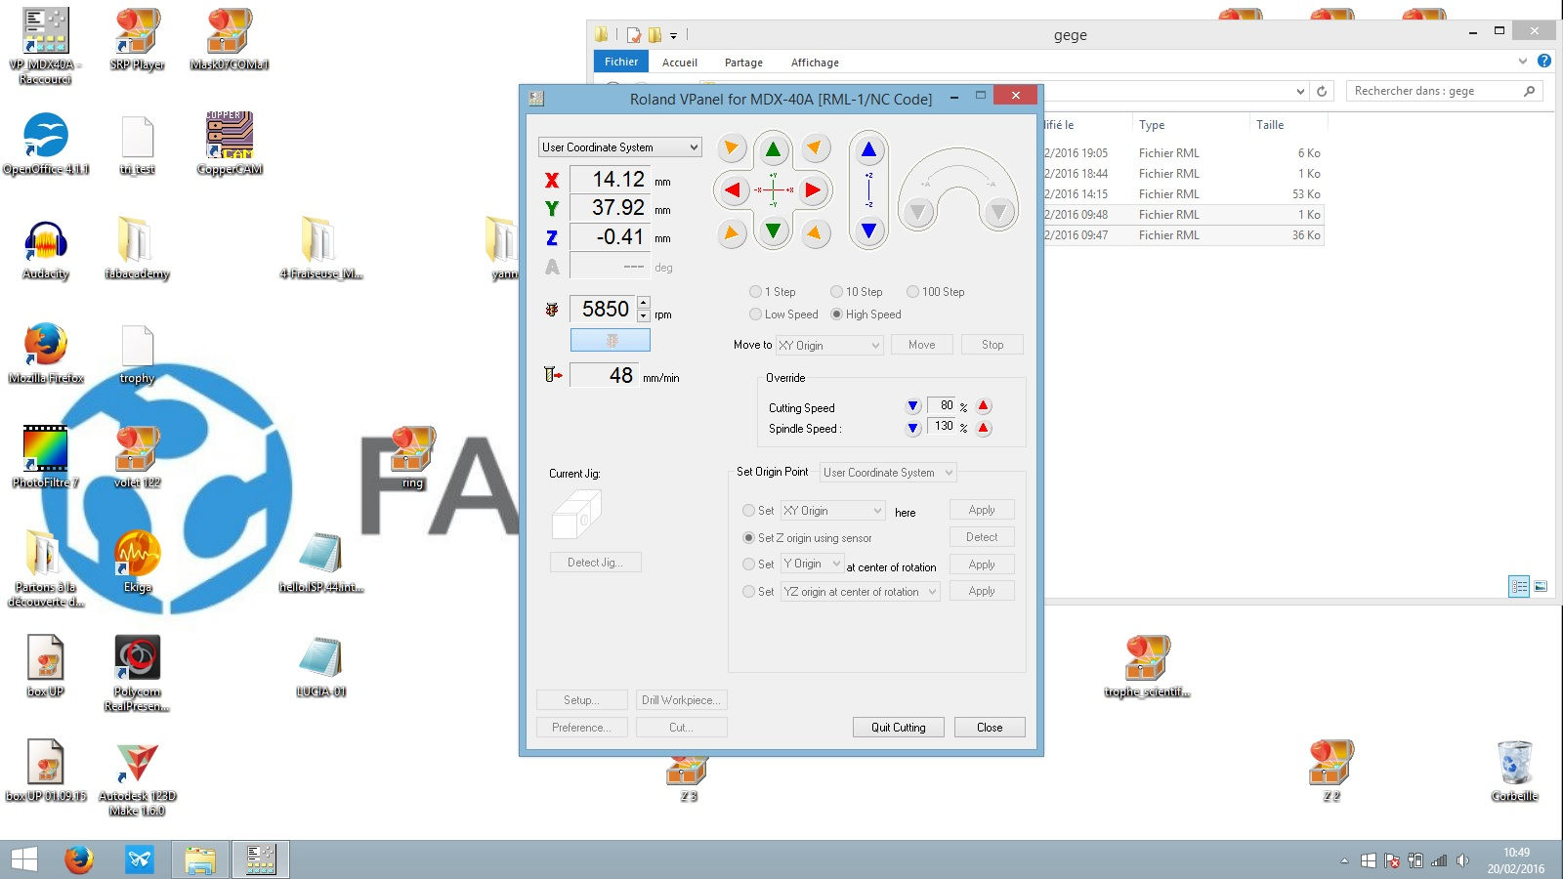Open the Fichier tab in gege window
The image size is (1563, 879).
click(621, 62)
